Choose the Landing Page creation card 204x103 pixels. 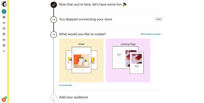(x=128, y=60)
